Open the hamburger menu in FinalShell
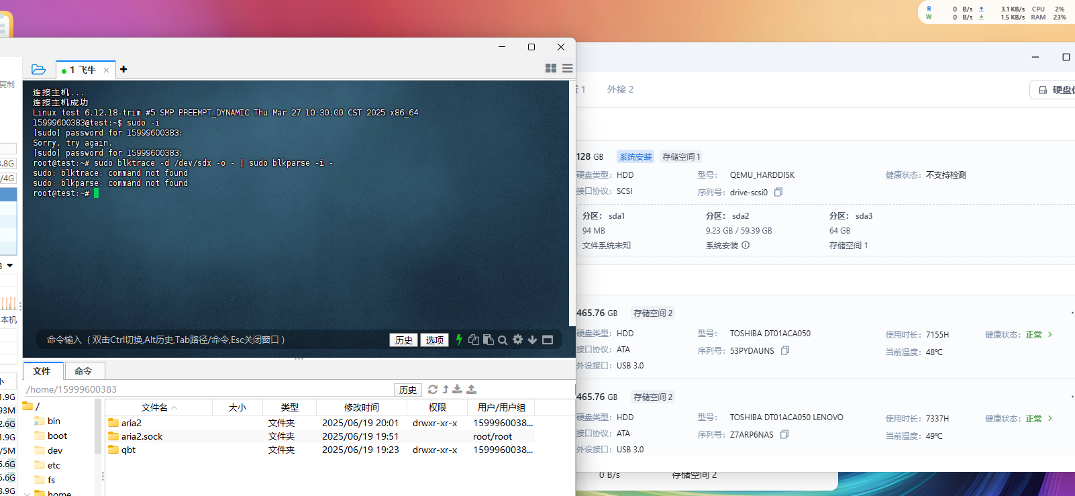 tap(568, 68)
